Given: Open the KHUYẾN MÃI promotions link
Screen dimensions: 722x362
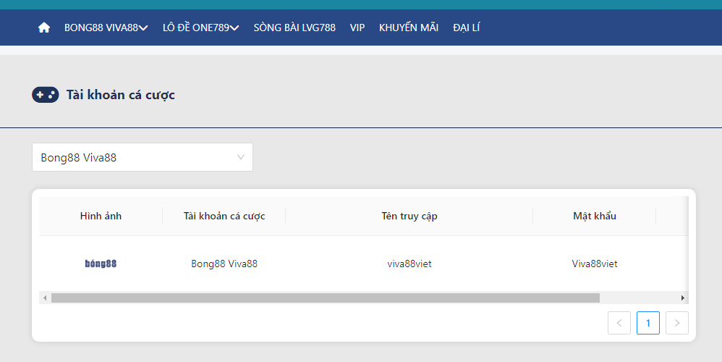Looking at the screenshot, I should click(409, 28).
